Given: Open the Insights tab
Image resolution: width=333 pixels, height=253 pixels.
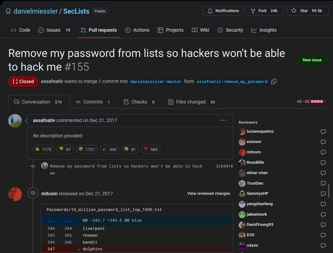Looking at the screenshot, I should pyautogui.click(x=264, y=30).
